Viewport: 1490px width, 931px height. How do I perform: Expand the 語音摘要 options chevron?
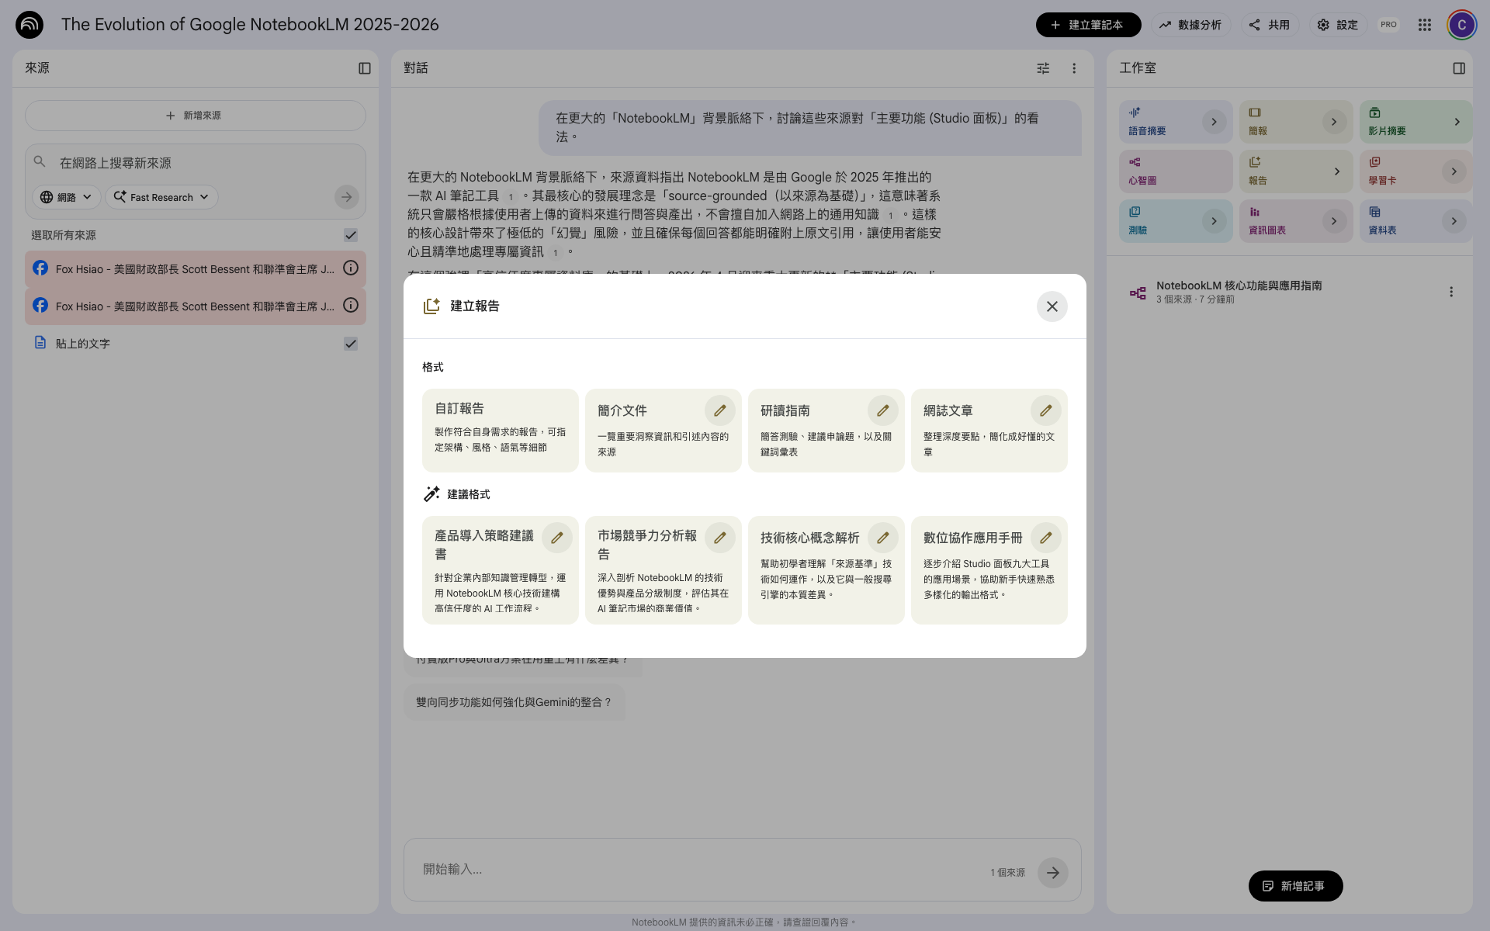[1214, 122]
